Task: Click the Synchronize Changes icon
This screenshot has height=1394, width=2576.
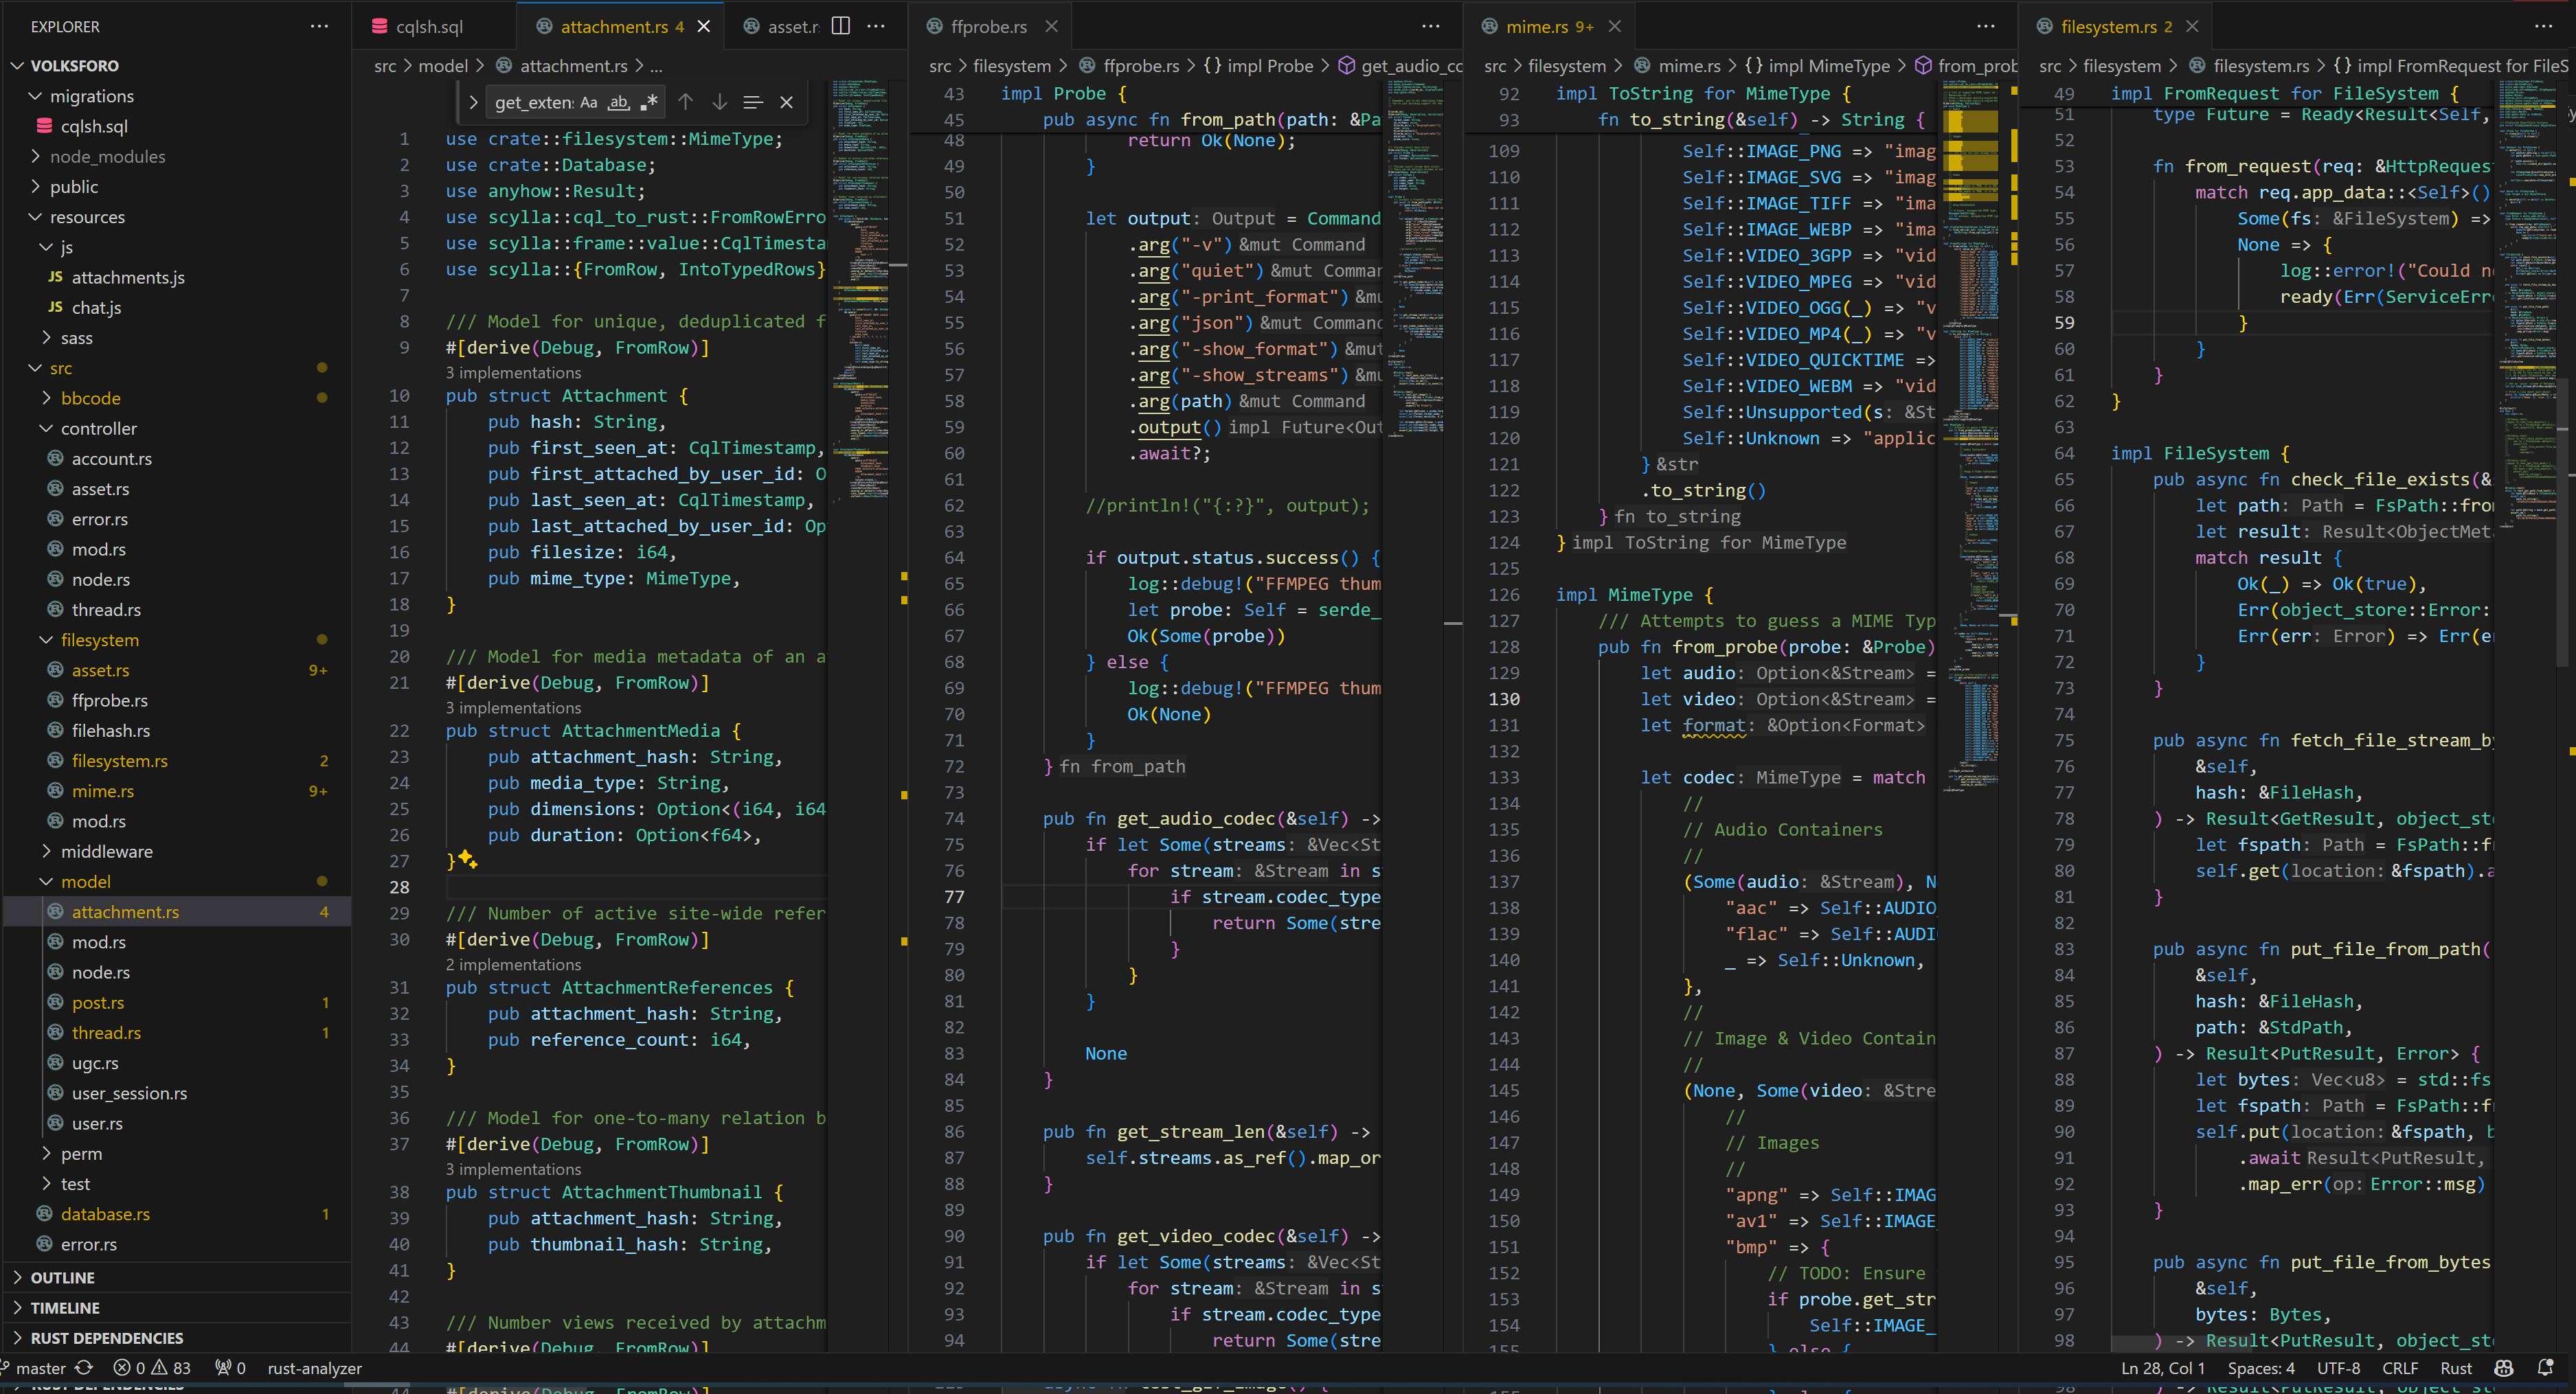Action: [85, 1368]
